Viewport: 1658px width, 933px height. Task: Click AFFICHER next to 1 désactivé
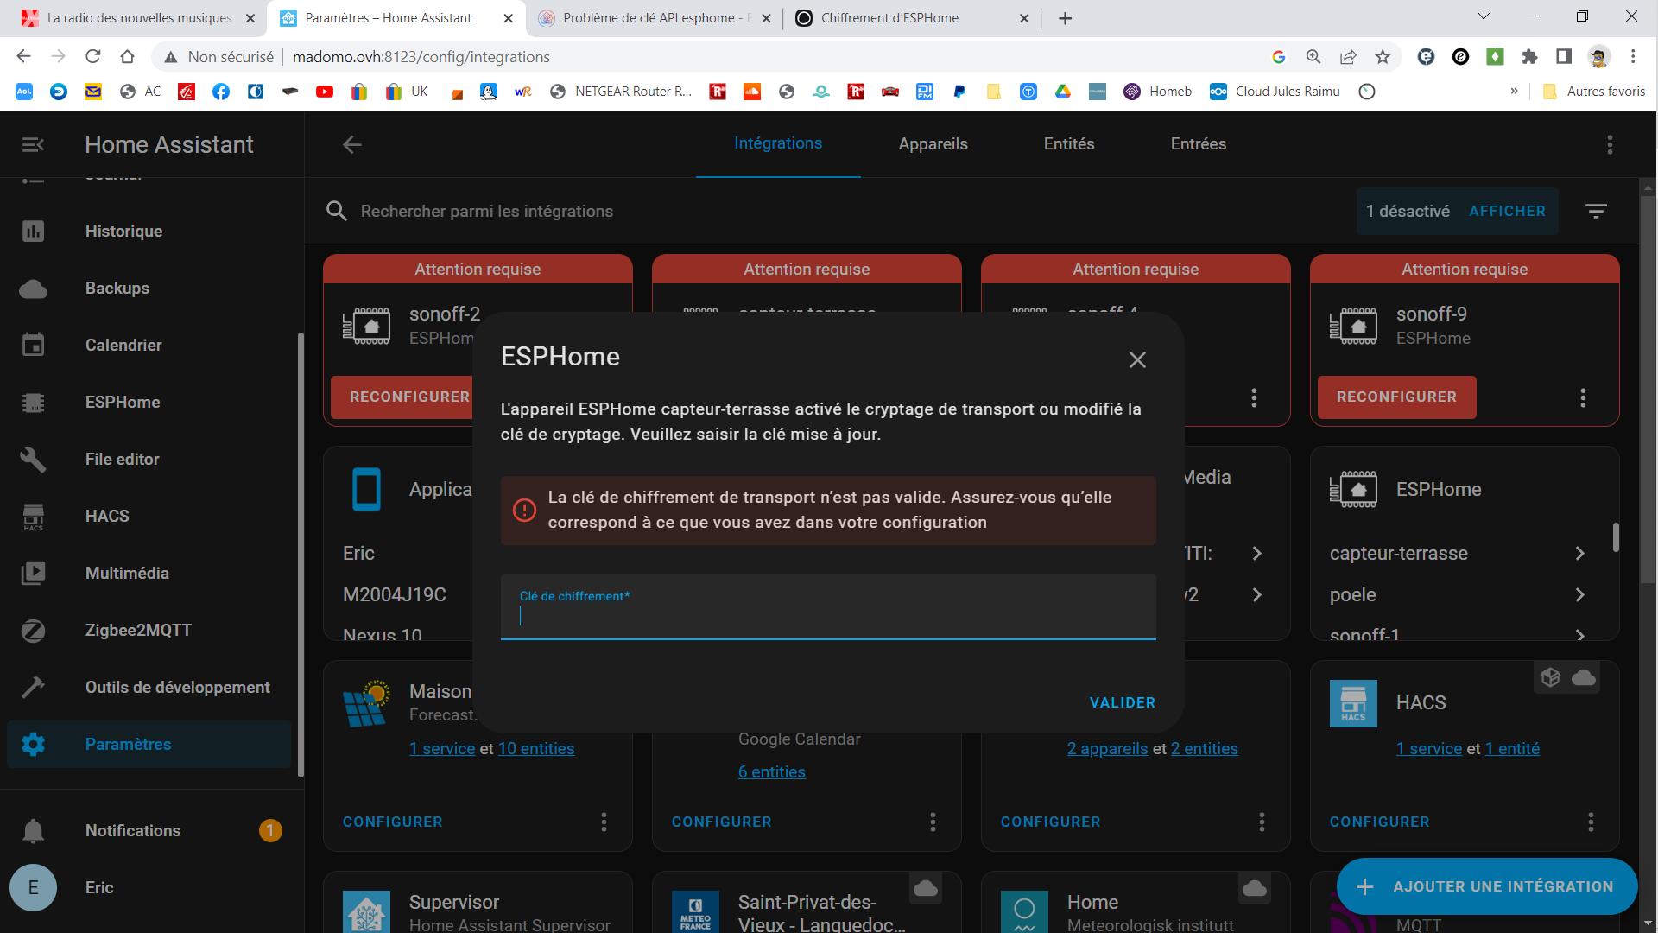click(x=1507, y=211)
